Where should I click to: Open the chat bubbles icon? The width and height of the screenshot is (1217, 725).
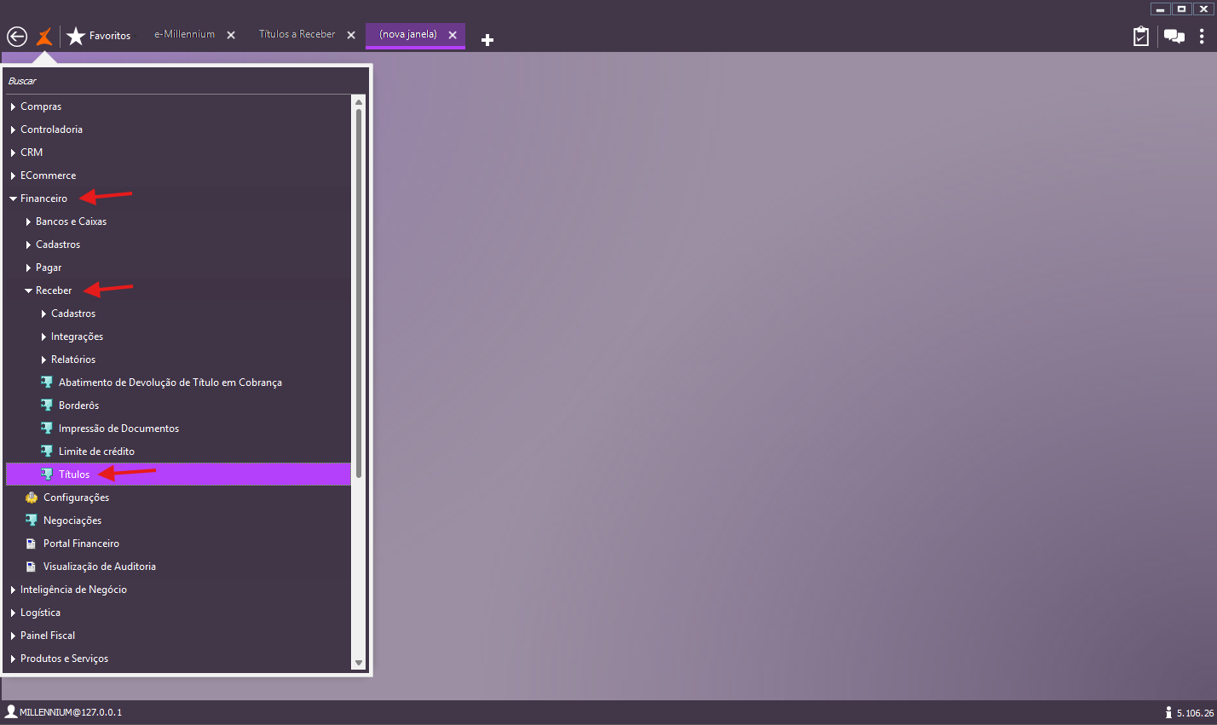(1174, 37)
